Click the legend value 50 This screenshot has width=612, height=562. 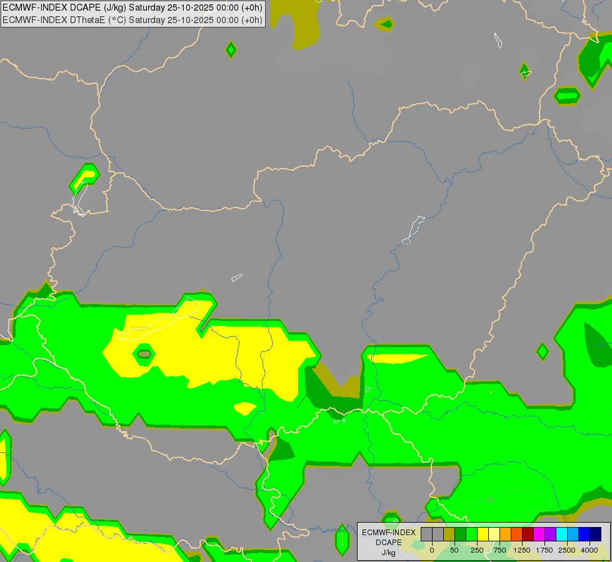454,550
